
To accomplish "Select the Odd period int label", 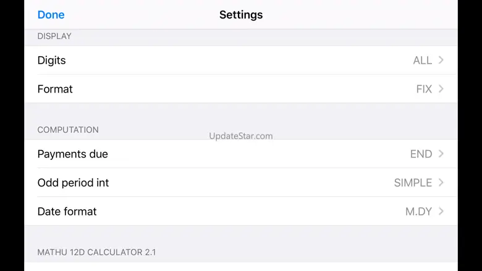I will pos(73,183).
